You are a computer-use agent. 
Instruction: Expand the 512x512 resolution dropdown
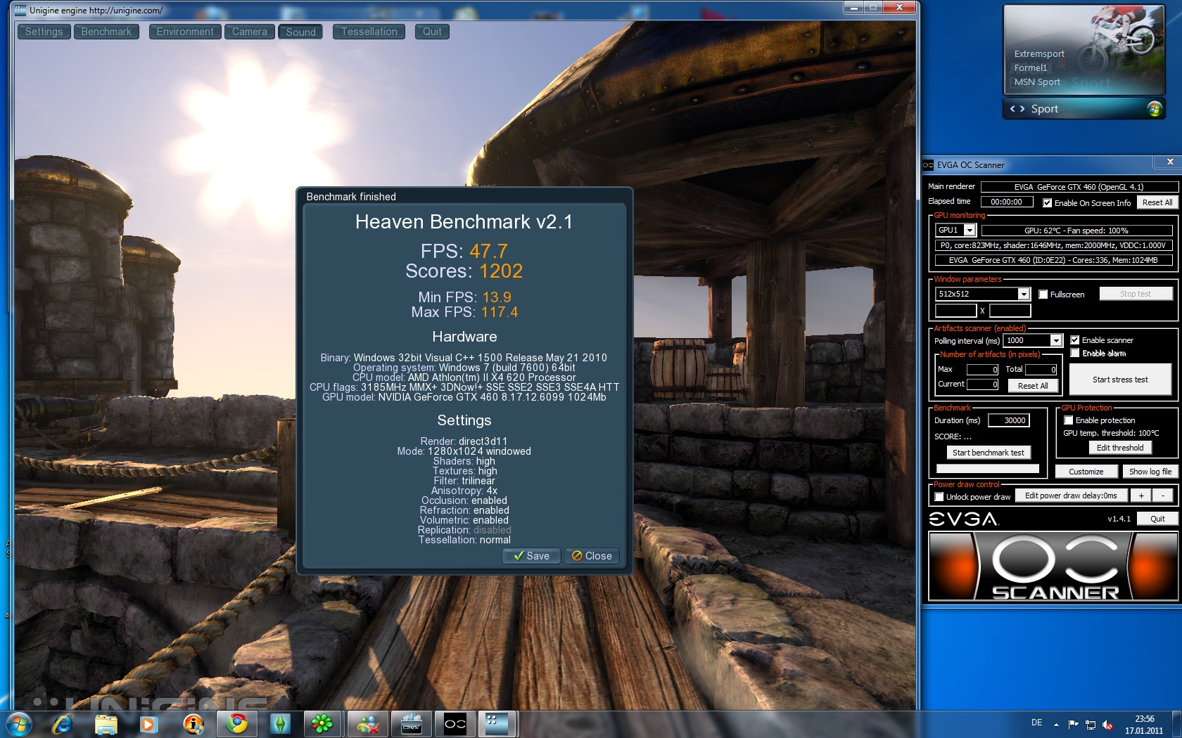click(1024, 294)
